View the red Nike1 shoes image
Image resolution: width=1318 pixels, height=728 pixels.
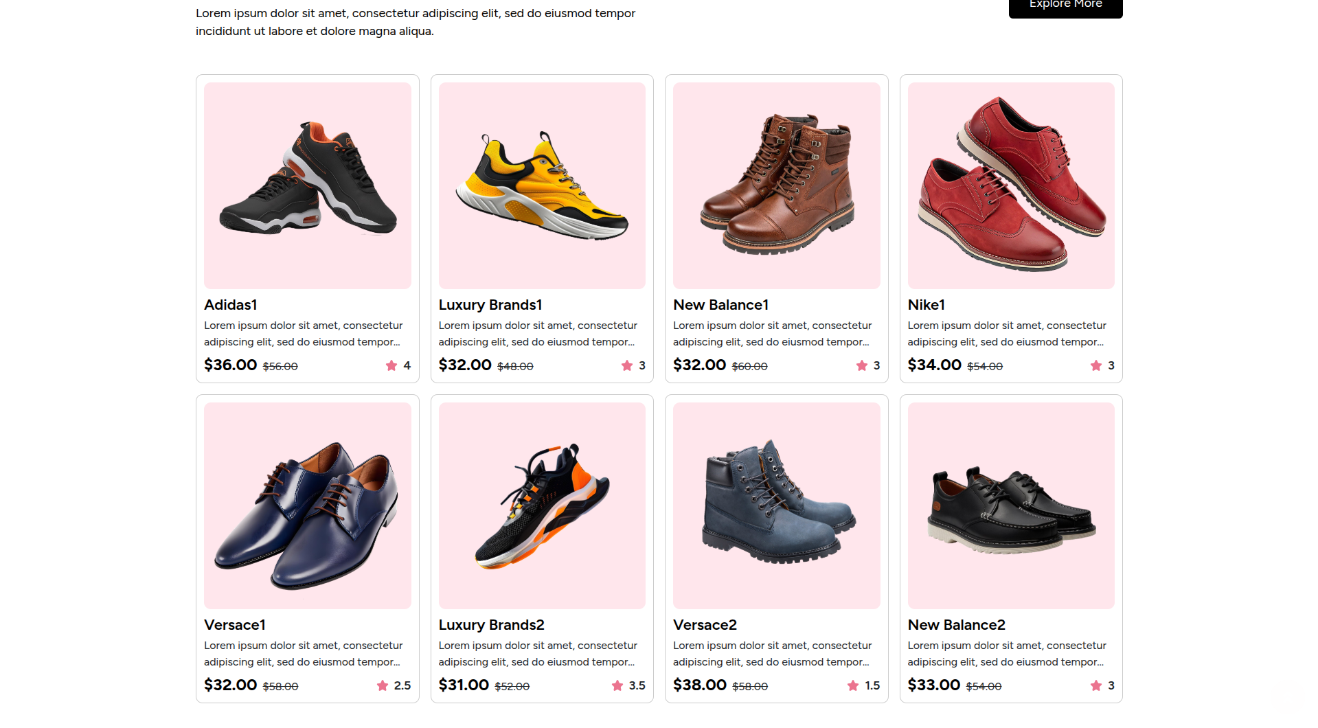[1011, 185]
